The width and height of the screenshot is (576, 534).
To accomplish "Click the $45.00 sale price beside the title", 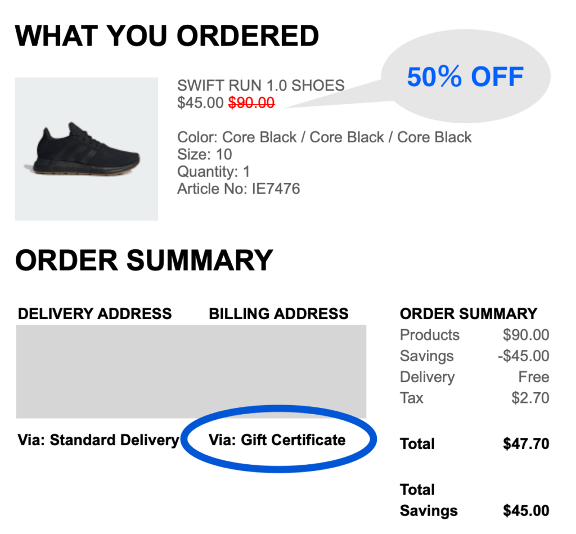I will click(x=200, y=103).
